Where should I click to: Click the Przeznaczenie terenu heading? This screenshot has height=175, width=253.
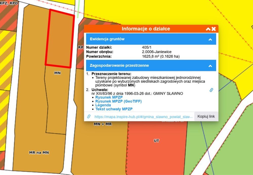pyautogui.click(x=111, y=74)
